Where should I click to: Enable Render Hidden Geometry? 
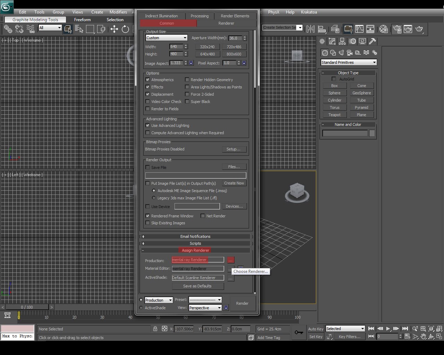pyautogui.click(x=187, y=80)
